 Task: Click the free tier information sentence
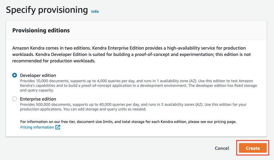pos(128,122)
